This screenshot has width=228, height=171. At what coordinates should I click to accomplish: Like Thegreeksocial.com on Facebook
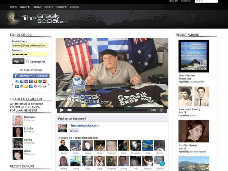[x=74, y=131]
